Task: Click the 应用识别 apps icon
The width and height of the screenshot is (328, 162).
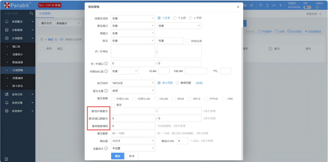Action: (x=7, y=94)
